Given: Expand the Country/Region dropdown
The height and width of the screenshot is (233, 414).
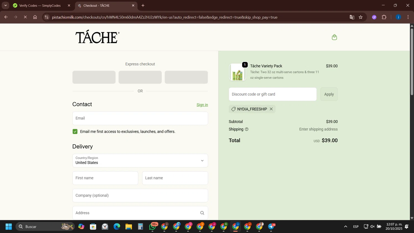Looking at the screenshot, I should 140,160.
